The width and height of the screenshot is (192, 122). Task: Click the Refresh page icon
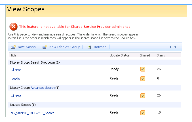tap(89, 47)
